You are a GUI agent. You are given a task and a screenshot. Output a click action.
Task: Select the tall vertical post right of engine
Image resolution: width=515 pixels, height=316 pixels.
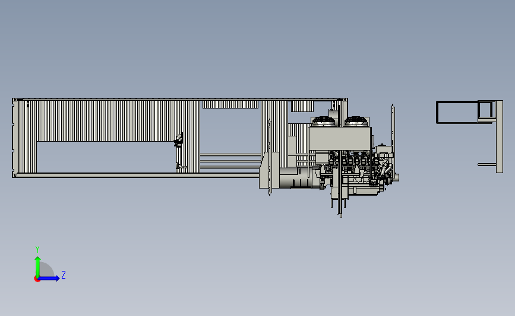click(x=393, y=142)
